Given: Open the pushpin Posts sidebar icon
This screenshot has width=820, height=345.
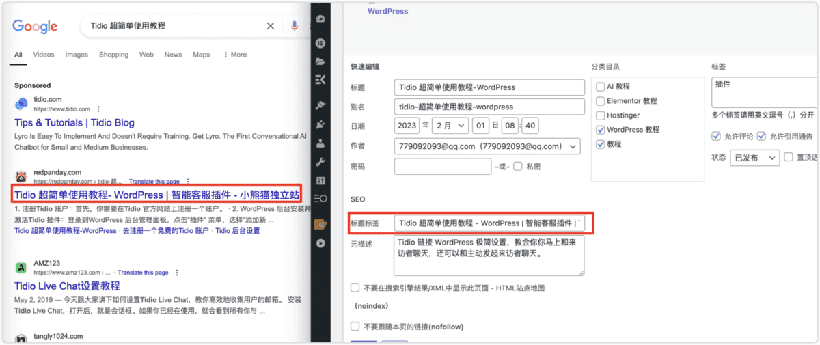Looking at the screenshot, I should pos(320,106).
